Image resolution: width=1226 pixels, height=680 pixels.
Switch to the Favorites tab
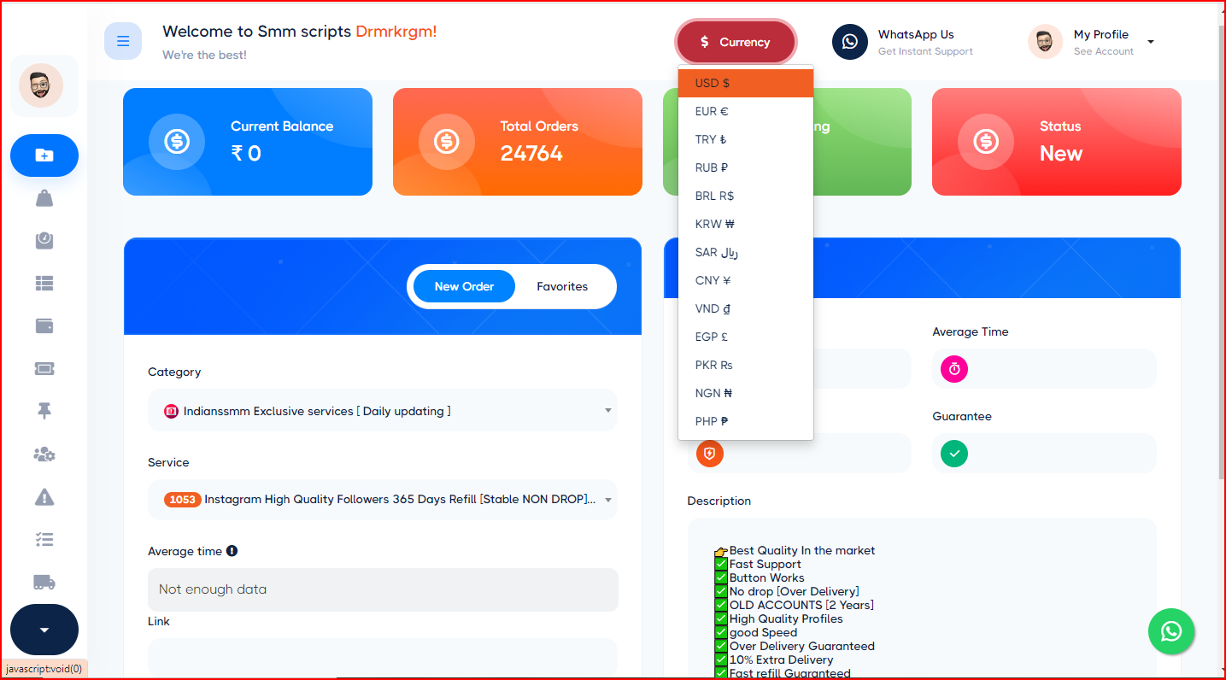coord(562,286)
